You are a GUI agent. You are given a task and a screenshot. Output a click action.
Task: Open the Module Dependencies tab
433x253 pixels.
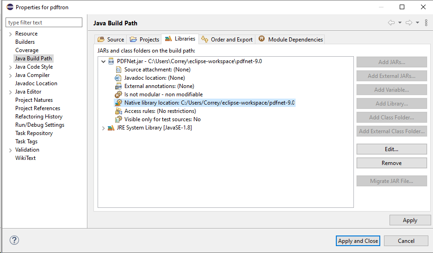291,40
